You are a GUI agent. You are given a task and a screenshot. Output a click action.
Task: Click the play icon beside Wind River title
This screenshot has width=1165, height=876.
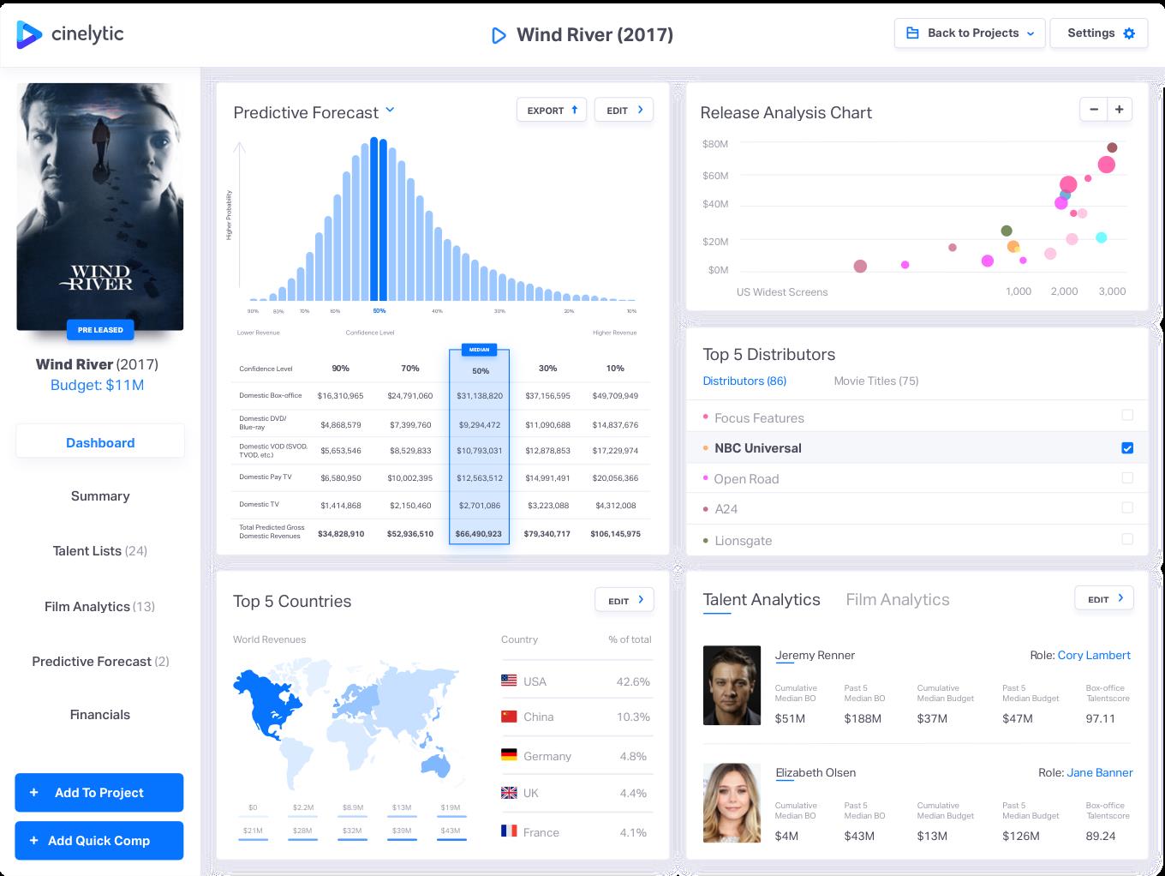coord(499,35)
